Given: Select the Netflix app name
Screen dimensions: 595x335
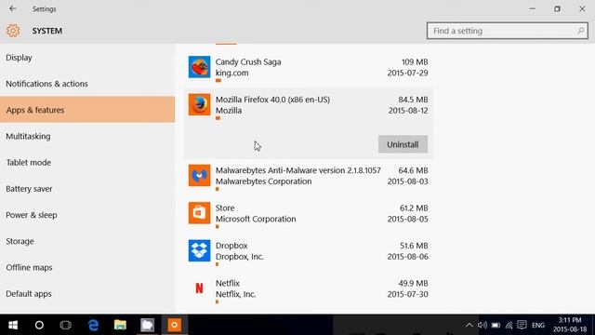Looking at the screenshot, I should [x=228, y=283].
